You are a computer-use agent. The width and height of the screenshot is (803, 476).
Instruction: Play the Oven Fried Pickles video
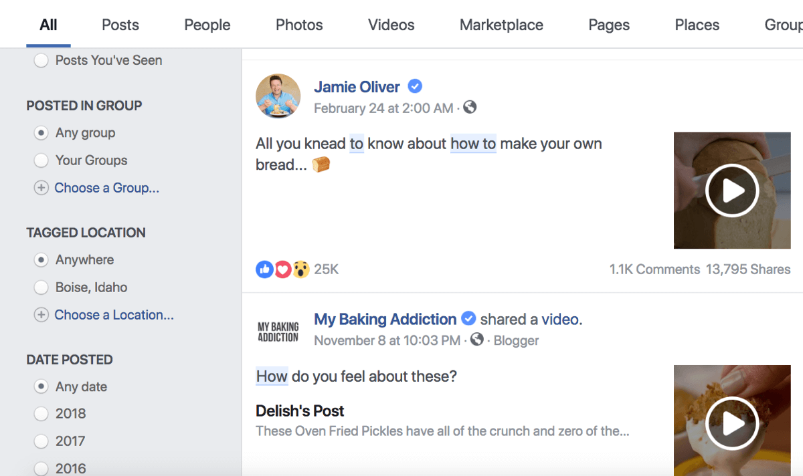(731, 423)
